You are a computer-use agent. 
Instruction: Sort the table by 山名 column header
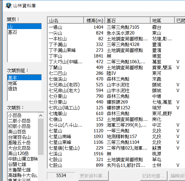[x=65, y=21]
